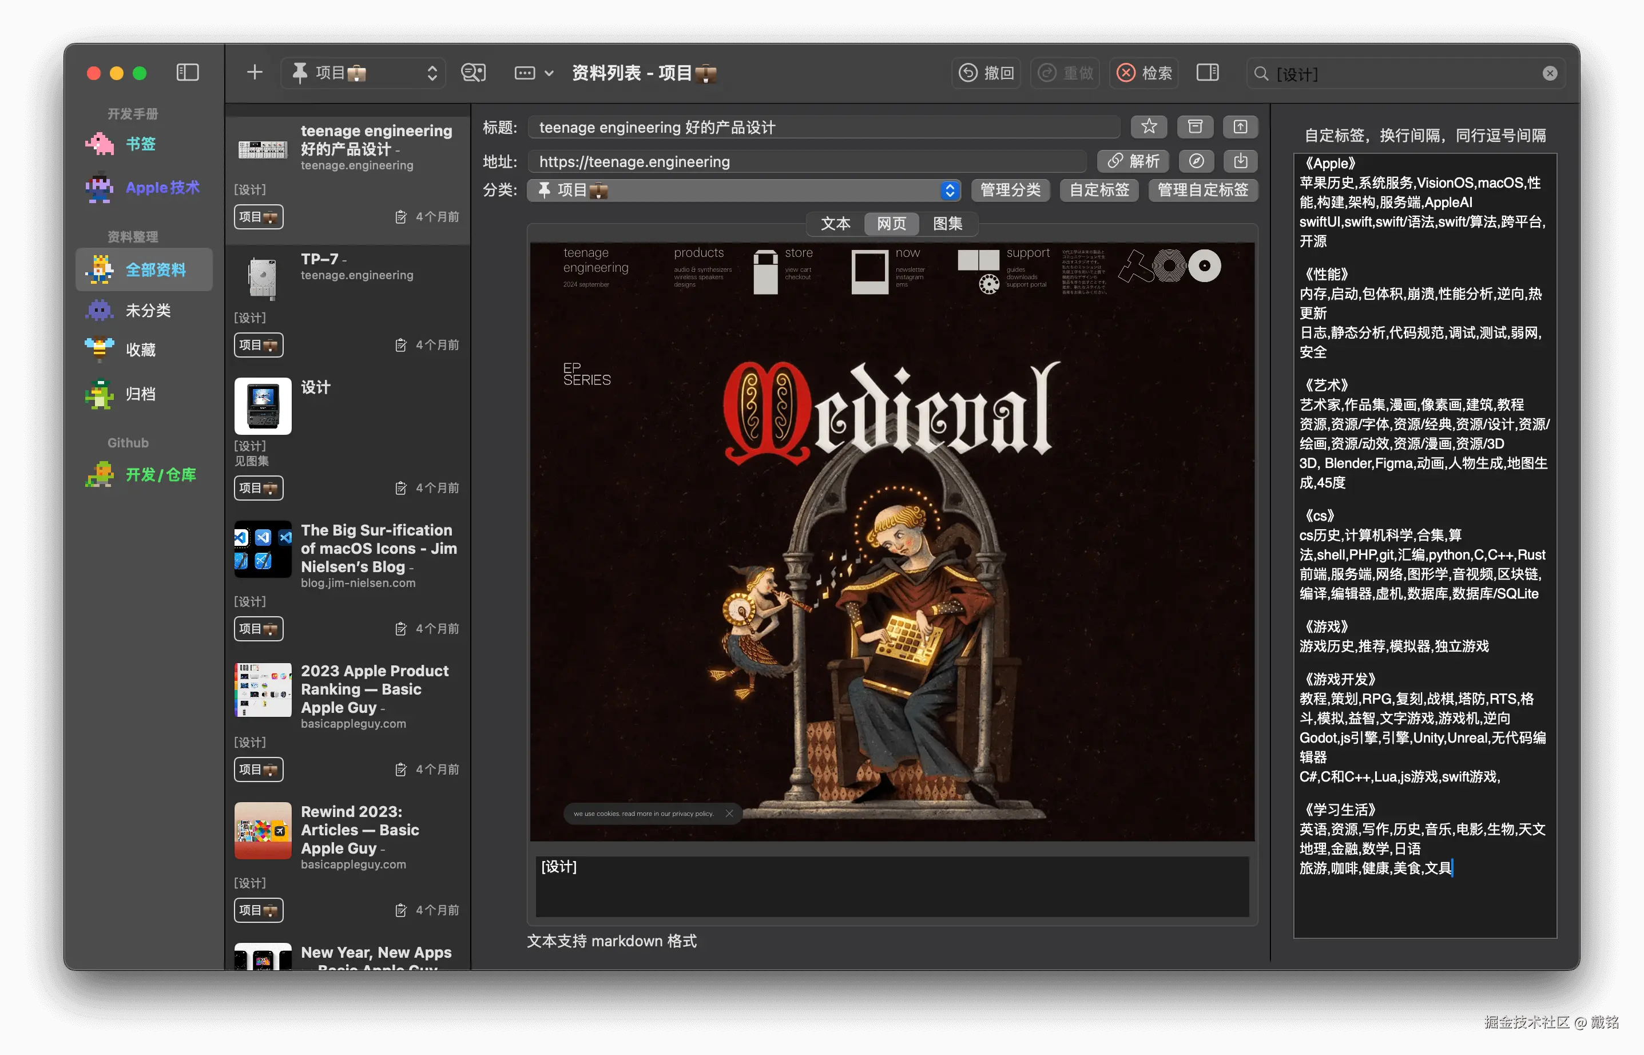
Task: Click the share export icon near title
Action: coord(1240,127)
